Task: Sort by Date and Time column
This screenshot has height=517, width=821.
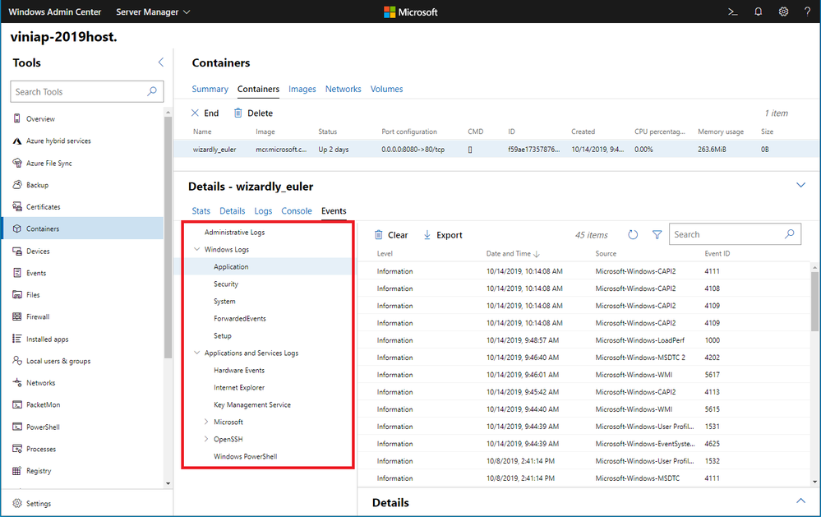Action: (x=513, y=253)
